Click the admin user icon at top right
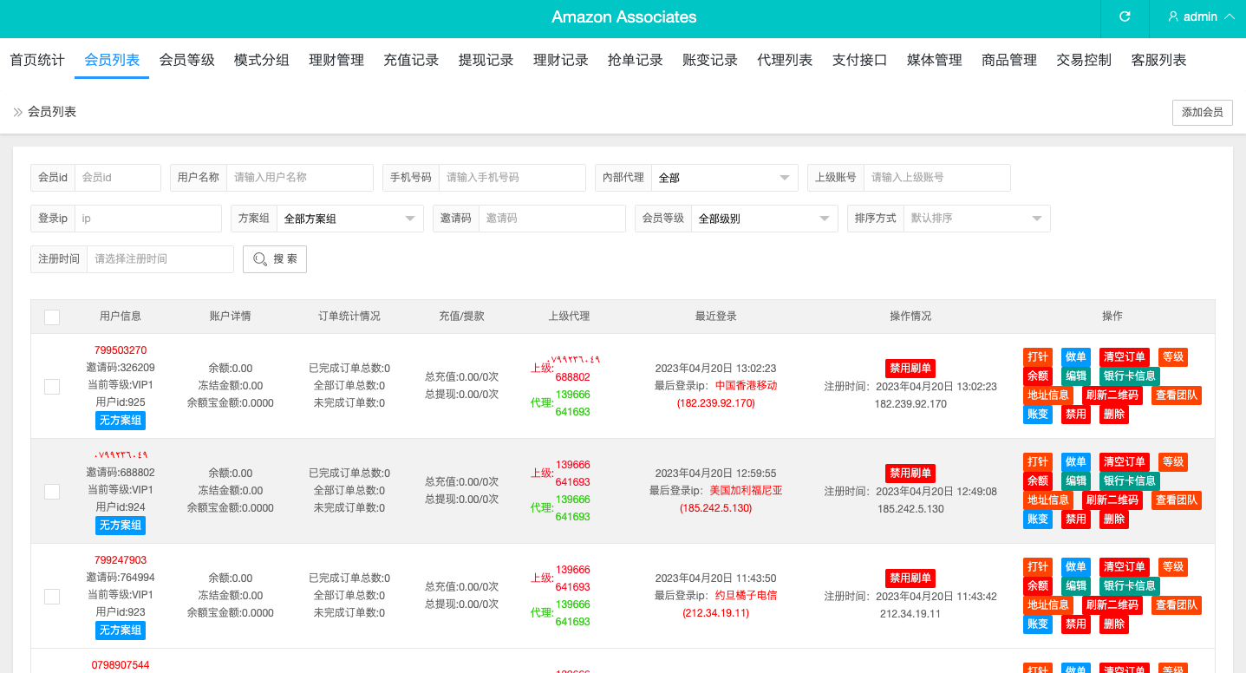This screenshot has width=1246, height=673. click(x=1173, y=16)
